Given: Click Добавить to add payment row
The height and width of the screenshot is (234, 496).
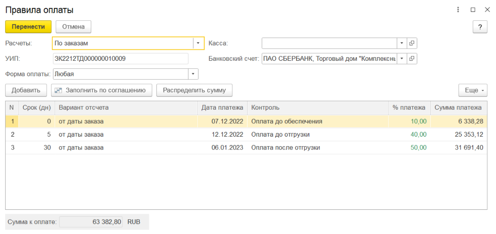Looking at the screenshot, I should (x=26, y=90).
